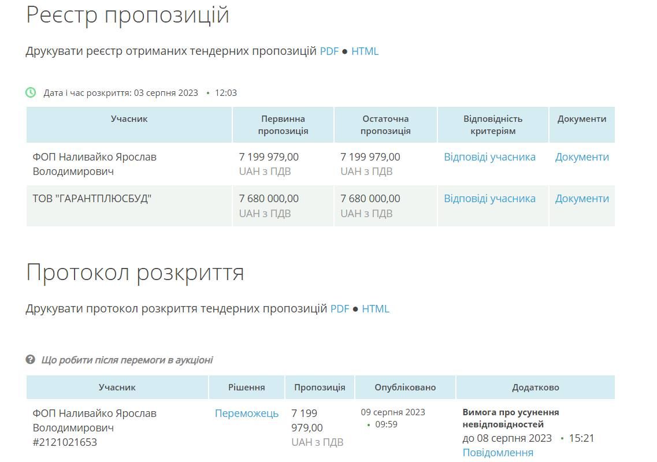View Документи link for ФОП Наливайко
The width and height of the screenshot is (657, 462).
tap(582, 157)
